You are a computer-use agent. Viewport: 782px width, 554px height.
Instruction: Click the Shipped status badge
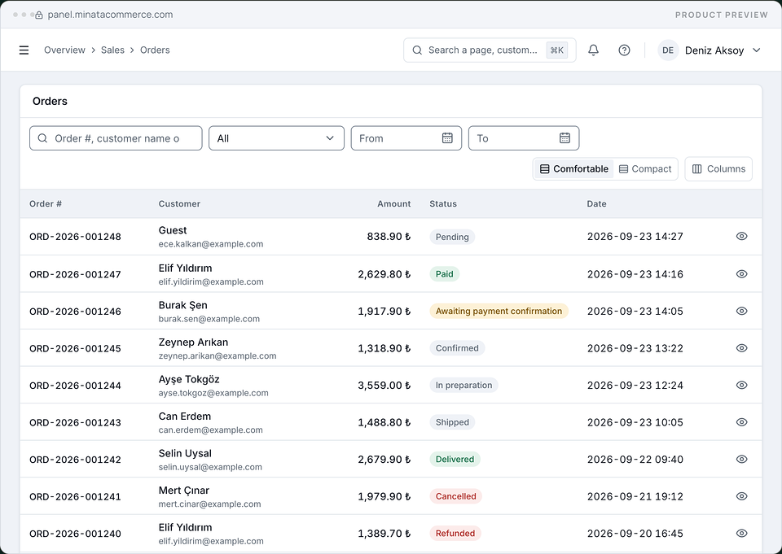tap(452, 422)
